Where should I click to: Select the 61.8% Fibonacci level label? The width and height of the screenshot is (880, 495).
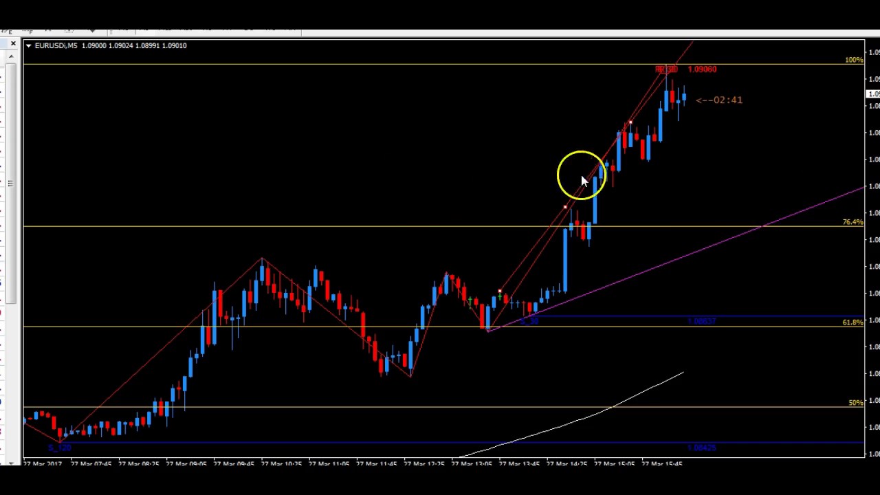coord(852,322)
